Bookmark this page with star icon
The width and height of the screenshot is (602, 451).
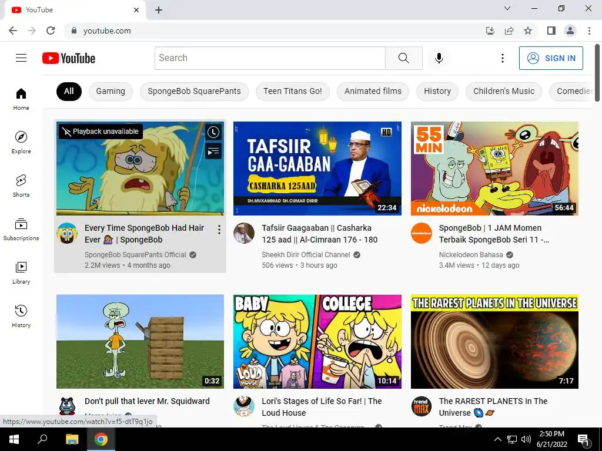(528, 31)
